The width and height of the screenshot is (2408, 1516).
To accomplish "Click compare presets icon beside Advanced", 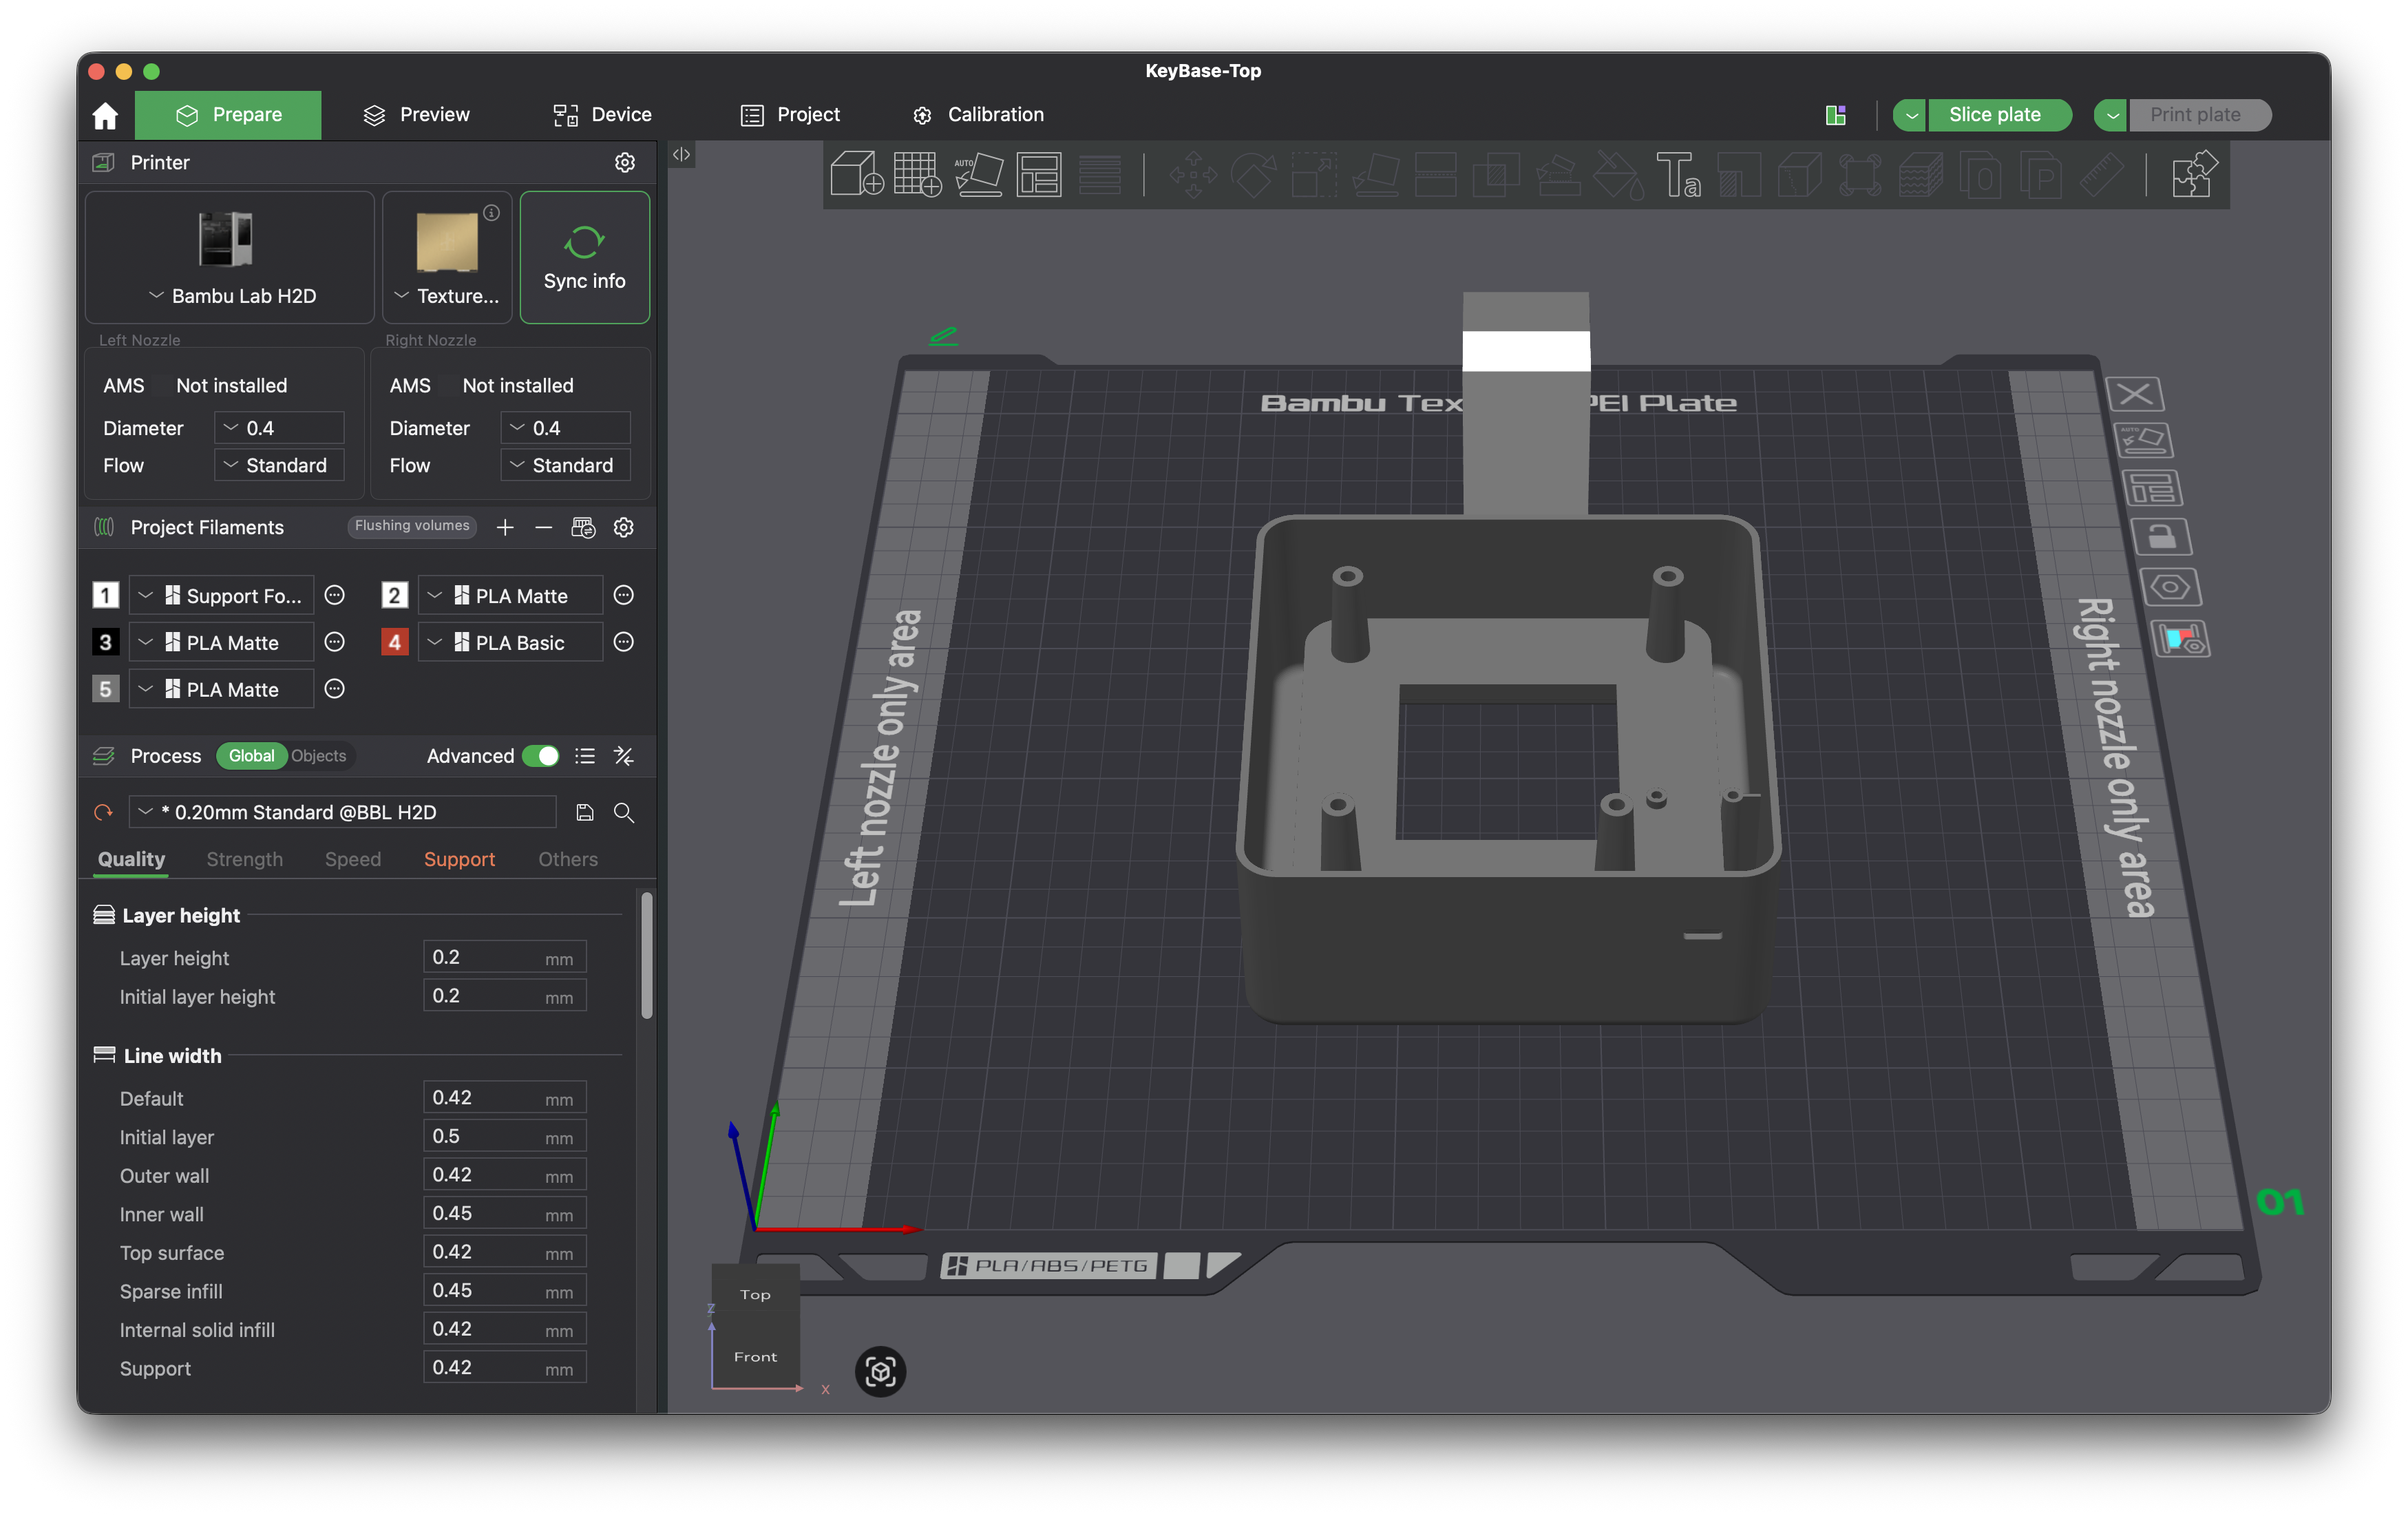I will (x=624, y=756).
